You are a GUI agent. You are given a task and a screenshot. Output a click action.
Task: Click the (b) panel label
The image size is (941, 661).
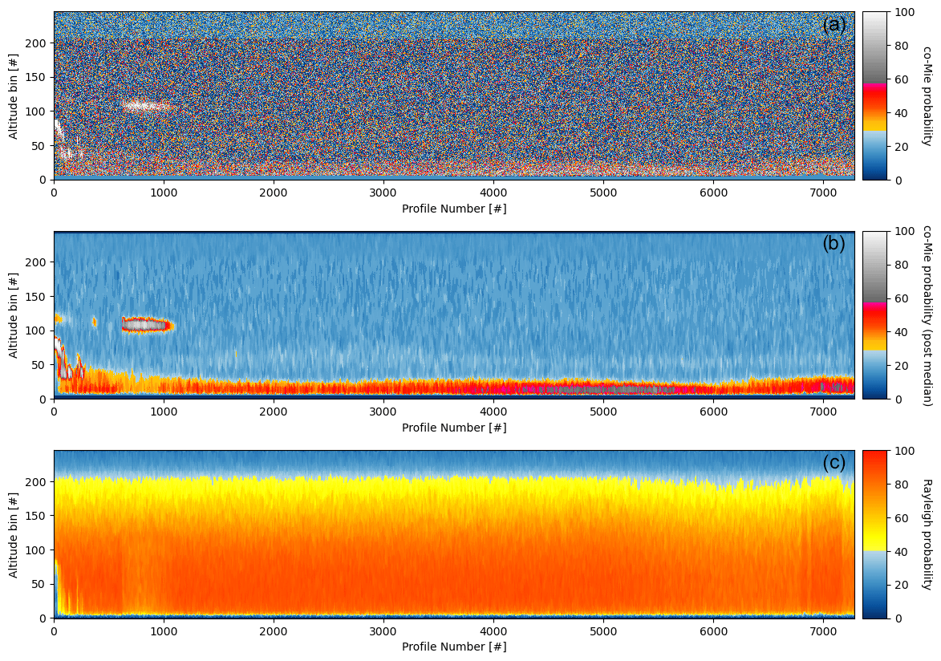(x=834, y=244)
